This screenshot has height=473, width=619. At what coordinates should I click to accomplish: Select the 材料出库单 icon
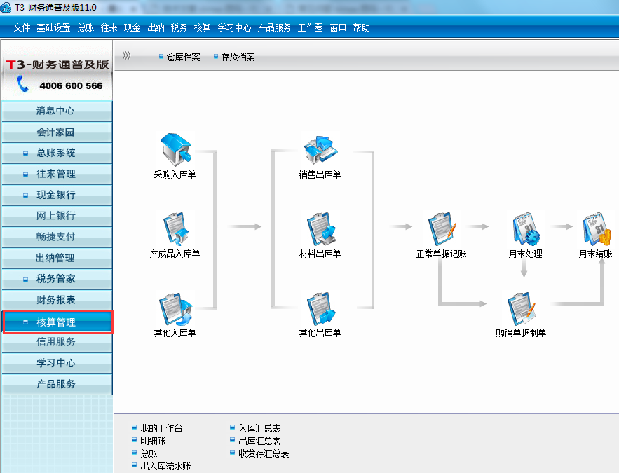pyautogui.click(x=320, y=230)
